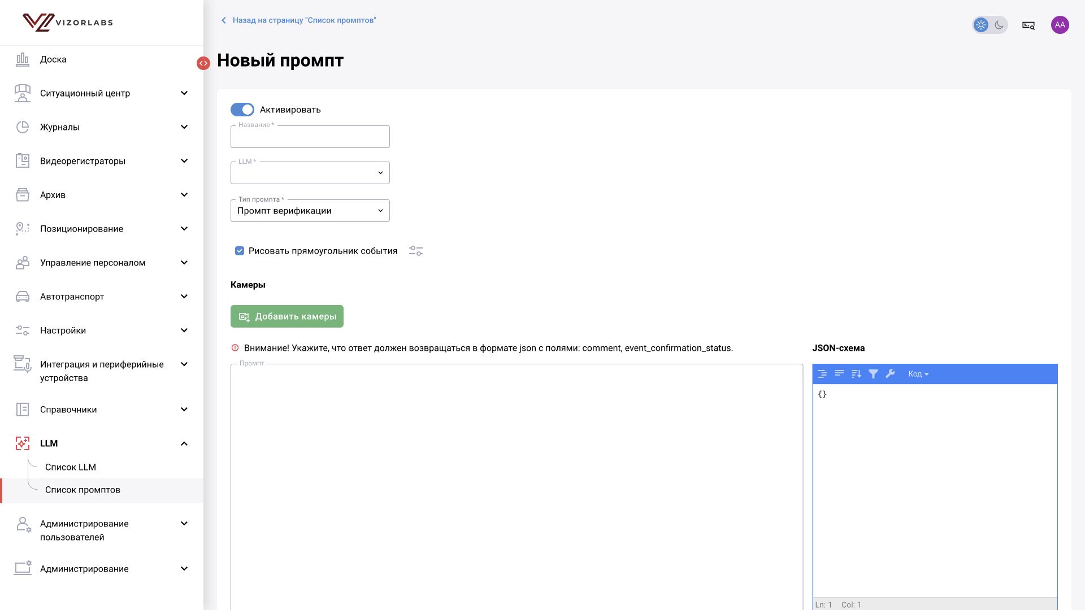Open Тип промпта dropdown
Image resolution: width=1085 pixels, height=610 pixels.
[x=310, y=211]
